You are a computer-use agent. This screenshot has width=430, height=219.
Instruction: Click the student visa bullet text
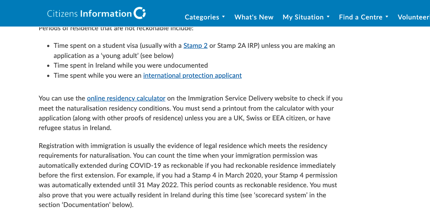[x=194, y=50]
